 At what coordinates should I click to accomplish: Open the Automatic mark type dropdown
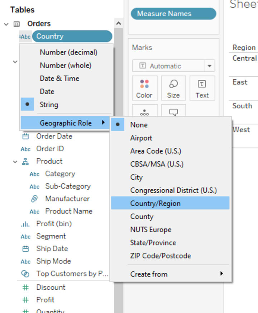click(x=209, y=66)
